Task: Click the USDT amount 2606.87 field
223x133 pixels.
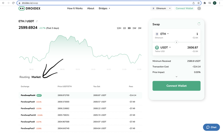Action: click(x=193, y=47)
